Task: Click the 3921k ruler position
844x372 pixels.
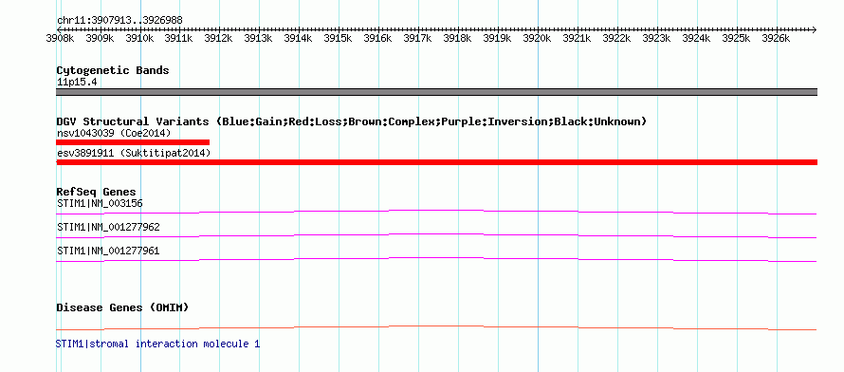Action: coord(578,38)
